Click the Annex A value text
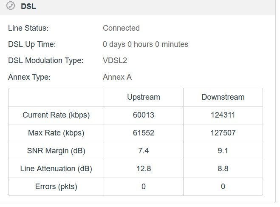Screen dimensions: 280x207 [x=117, y=77]
